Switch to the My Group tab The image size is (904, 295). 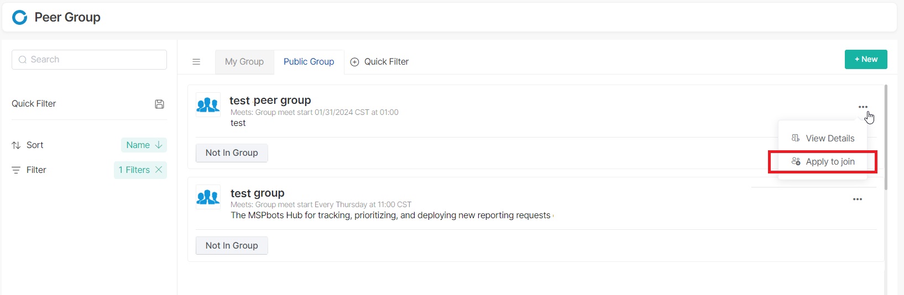coord(244,62)
